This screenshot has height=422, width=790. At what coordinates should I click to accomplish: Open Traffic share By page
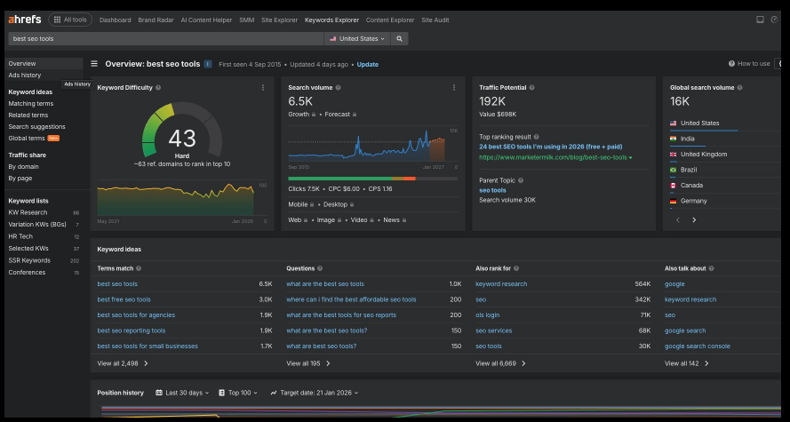(20, 179)
